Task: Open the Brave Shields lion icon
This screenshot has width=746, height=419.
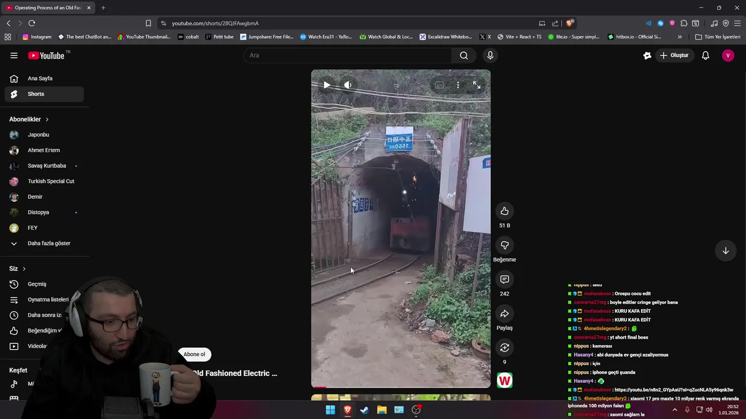Action: tap(569, 23)
